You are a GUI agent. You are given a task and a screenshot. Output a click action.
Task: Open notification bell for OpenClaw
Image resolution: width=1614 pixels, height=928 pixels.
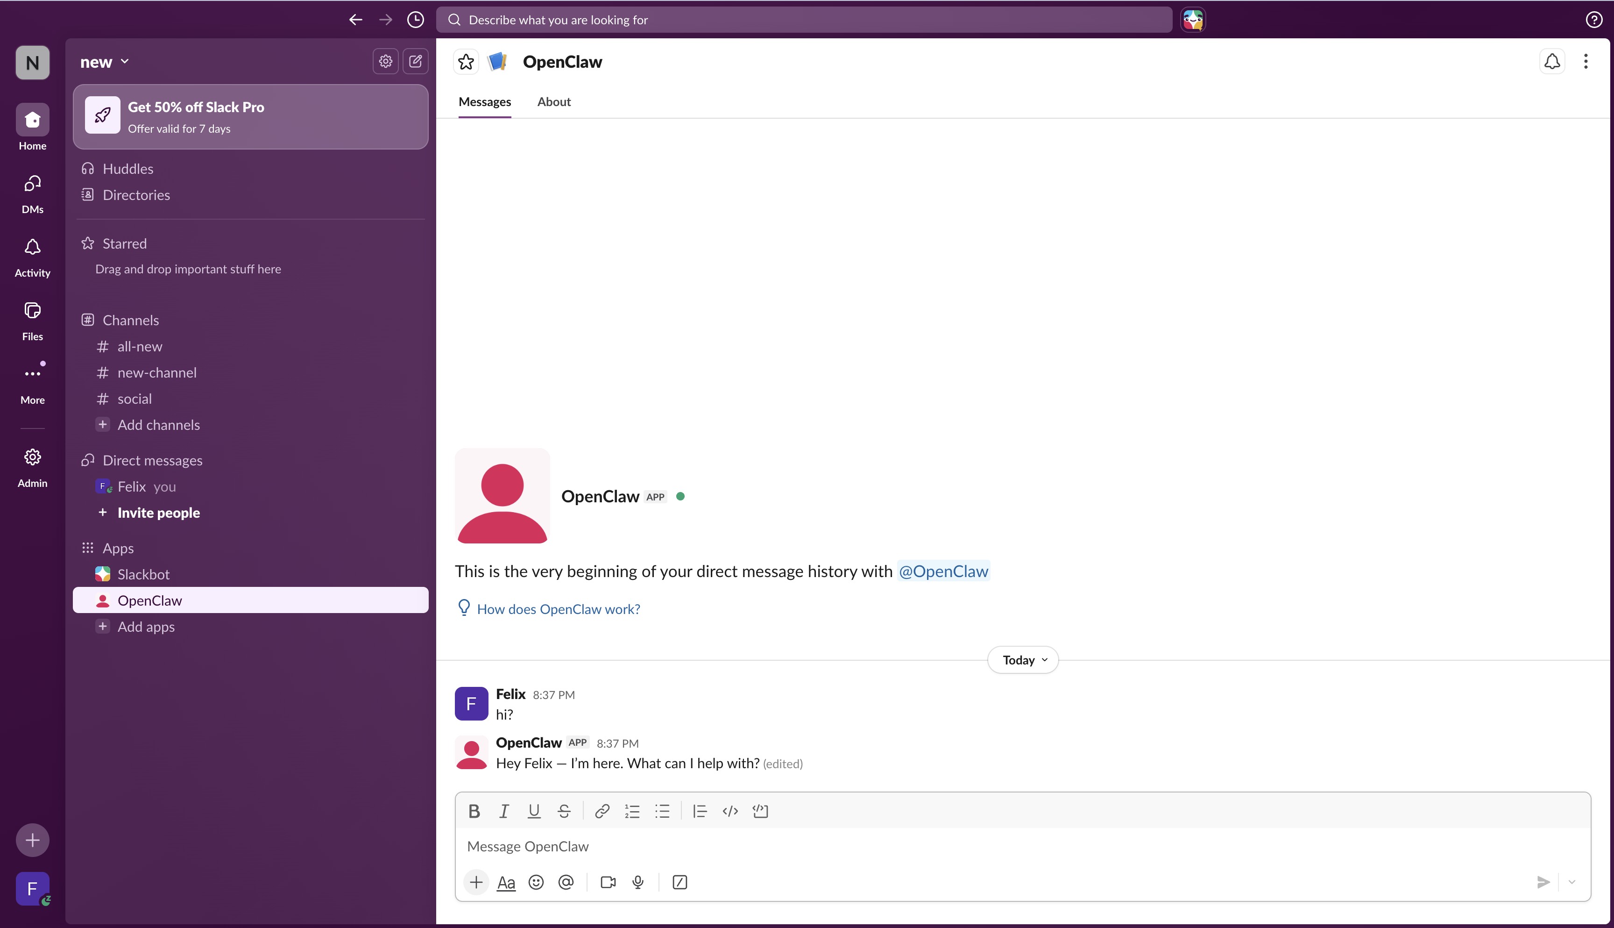[x=1552, y=61]
